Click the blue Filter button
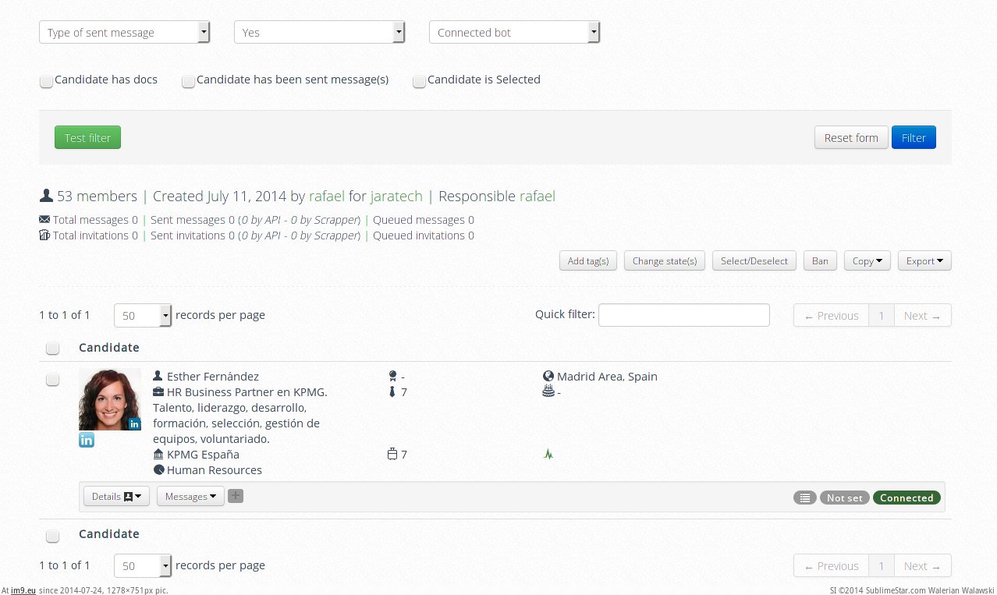The image size is (997, 595). click(914, 137)
